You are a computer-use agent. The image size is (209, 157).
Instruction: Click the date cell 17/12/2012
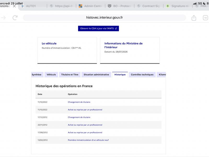[43, 117]
